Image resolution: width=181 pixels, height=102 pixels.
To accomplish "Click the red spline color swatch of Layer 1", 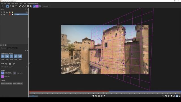I will coord(10,14).
